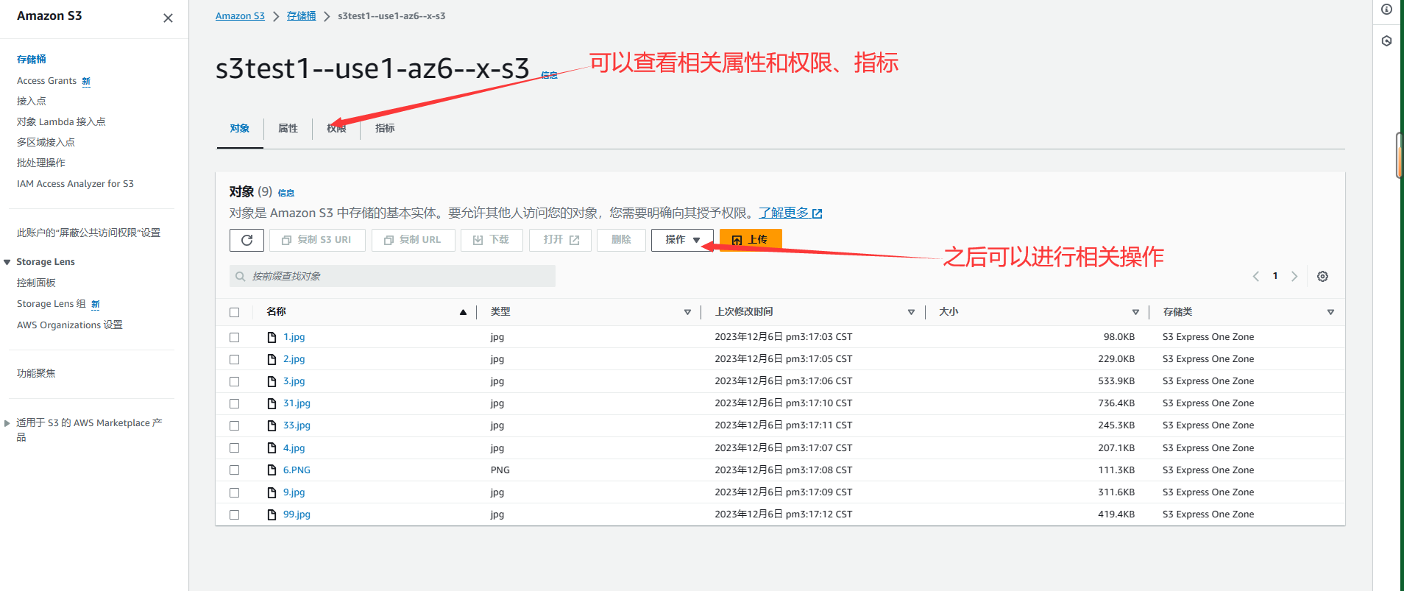This screenshot has height=591, width=1404.
Task: Open the table preferences gear icon
Action: pos(1322,277)
